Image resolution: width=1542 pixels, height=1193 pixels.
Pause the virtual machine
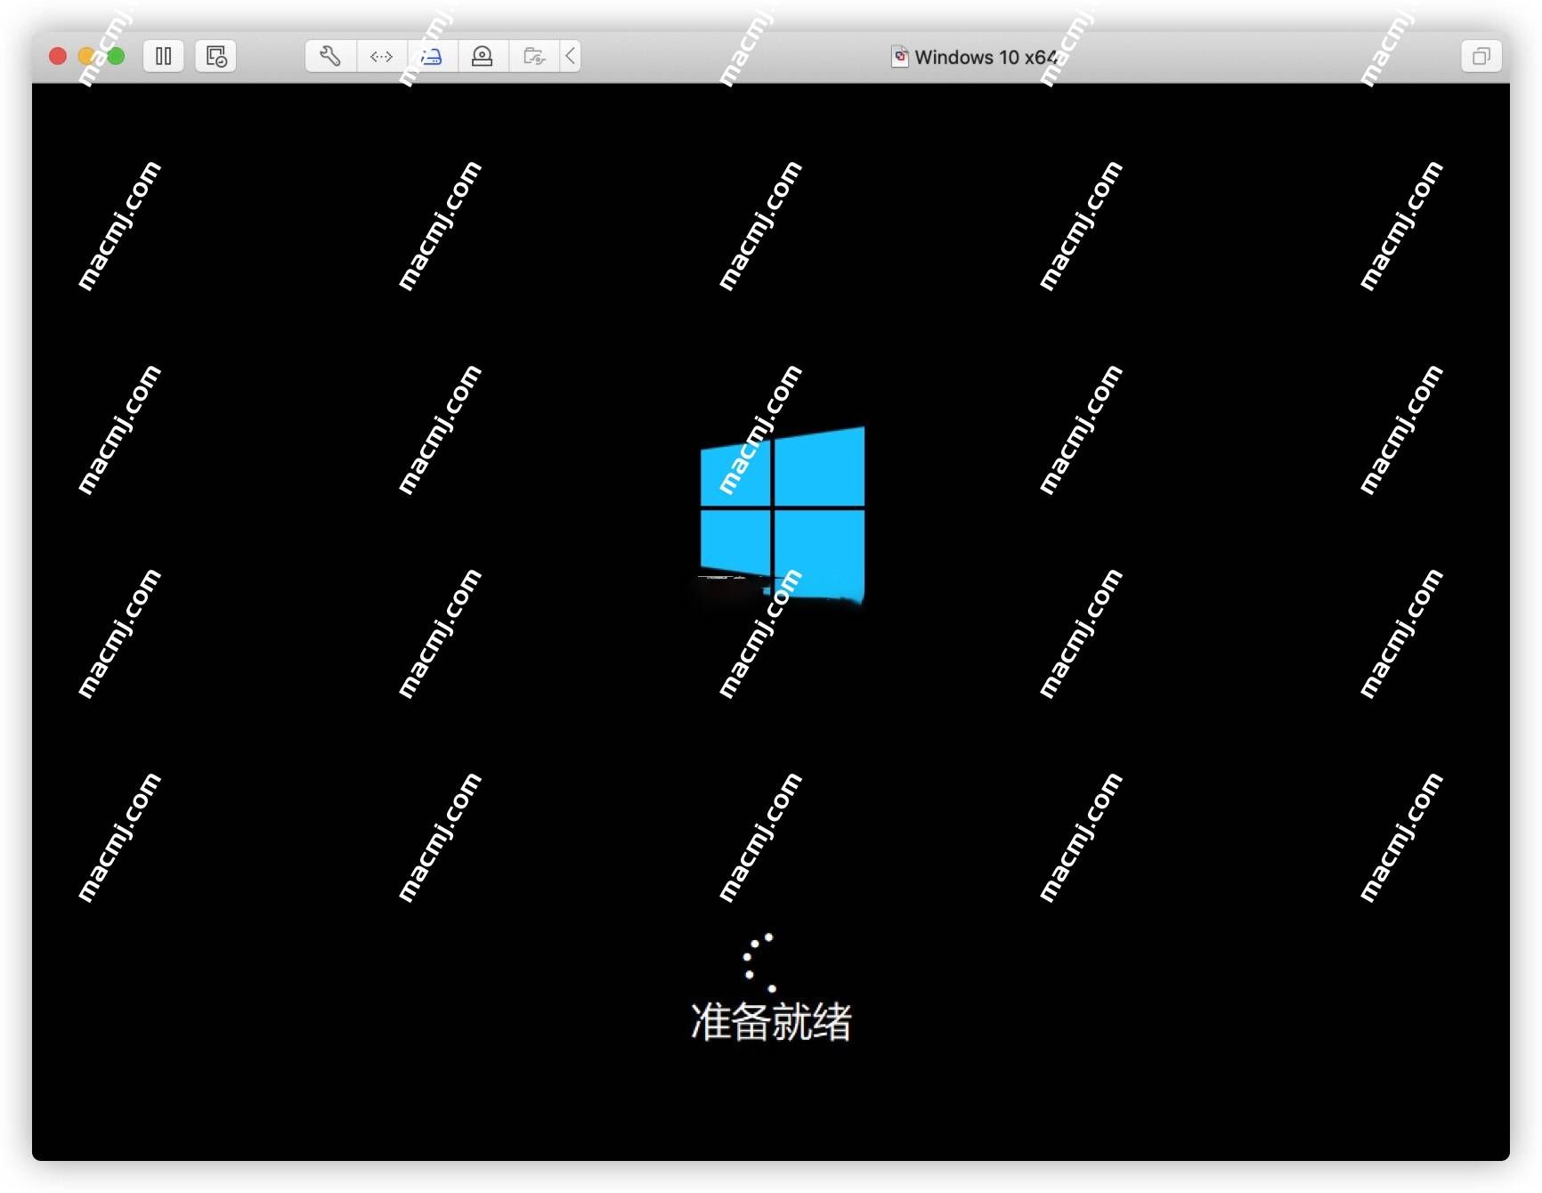tap(163, 56)
